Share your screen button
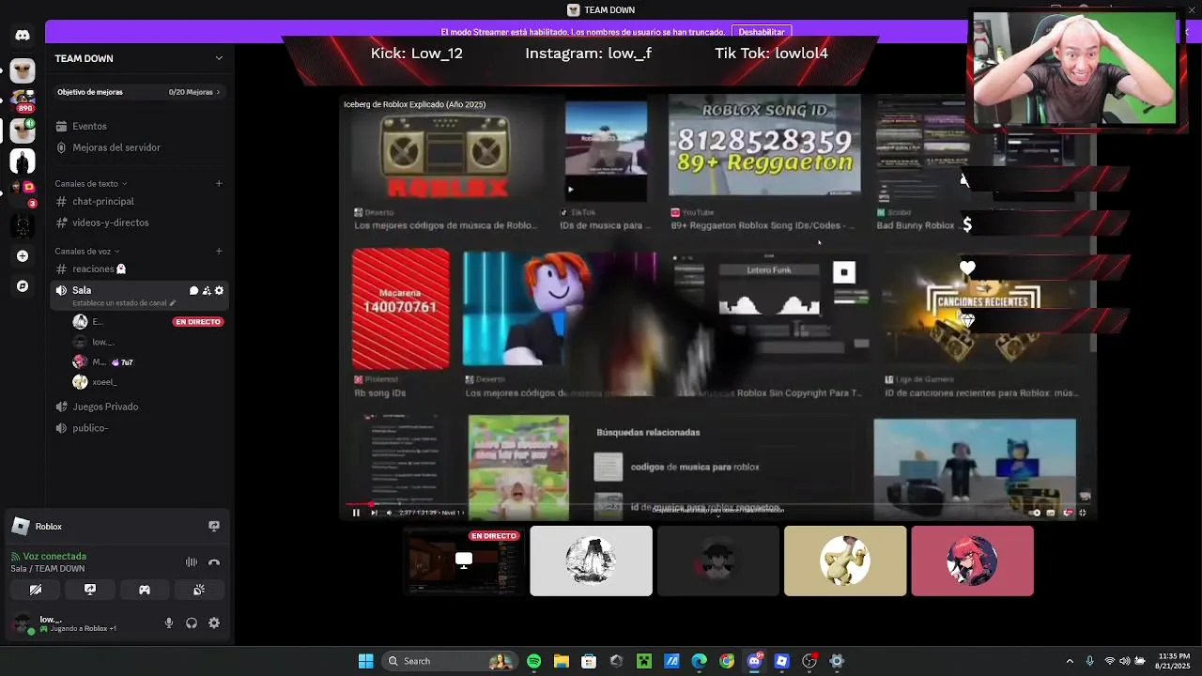 (90, 590)
